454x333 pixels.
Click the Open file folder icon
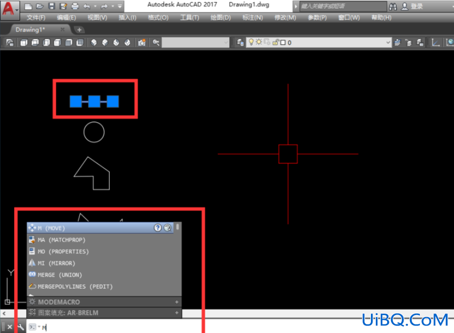coord(40,6)
